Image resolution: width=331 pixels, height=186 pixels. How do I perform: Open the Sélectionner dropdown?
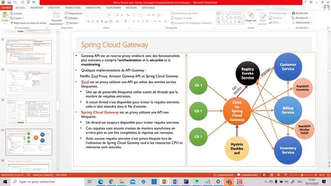coord(302,22)
